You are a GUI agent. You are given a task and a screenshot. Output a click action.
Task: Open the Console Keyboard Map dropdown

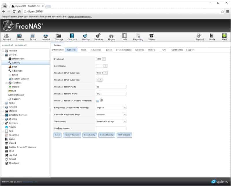click(111, 115)
